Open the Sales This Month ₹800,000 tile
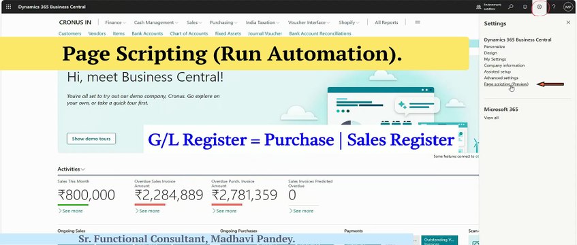577x245 pixels. pyautogui.click(x=86, y=195)
